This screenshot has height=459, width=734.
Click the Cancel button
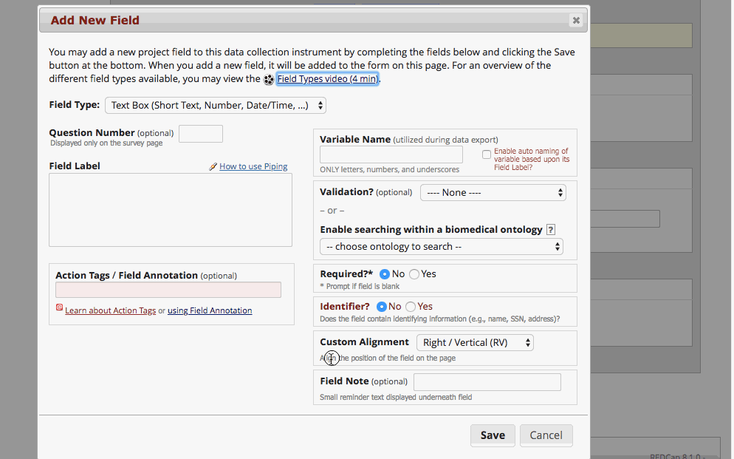click(546, 435)
